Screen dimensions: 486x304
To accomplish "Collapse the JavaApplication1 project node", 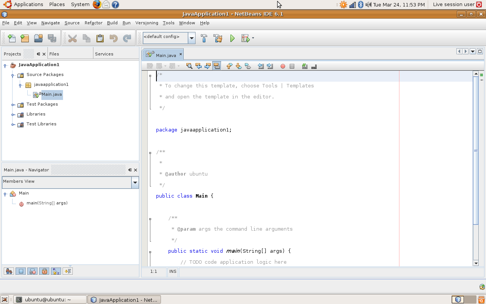I will point(5,65).
